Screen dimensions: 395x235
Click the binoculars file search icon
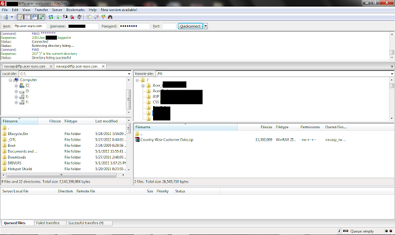point(110,17)
